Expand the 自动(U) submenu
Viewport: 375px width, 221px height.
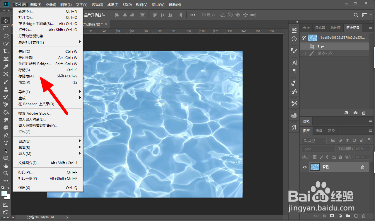(48, 141)
